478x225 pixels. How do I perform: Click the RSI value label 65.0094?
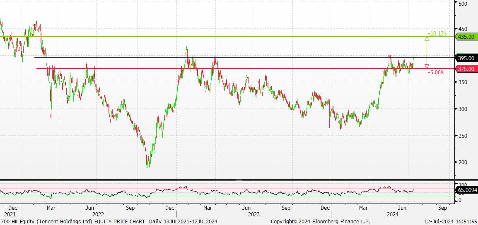pos(466,190)
